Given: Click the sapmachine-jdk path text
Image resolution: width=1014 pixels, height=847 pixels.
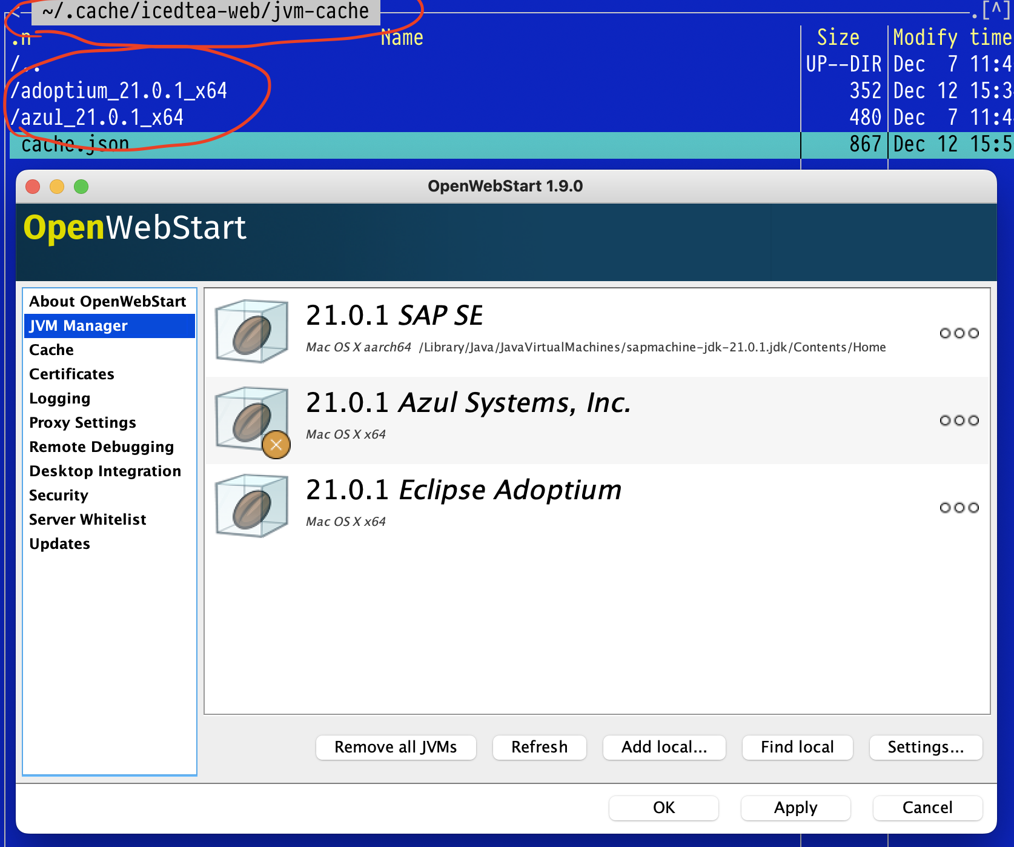Looking at the screenshot, I should (x=652, y=347).
